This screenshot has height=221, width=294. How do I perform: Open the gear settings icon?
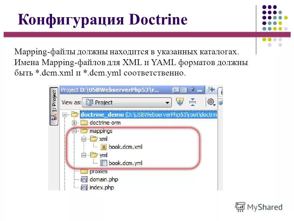pyautogui.click(x=211, y=102)
